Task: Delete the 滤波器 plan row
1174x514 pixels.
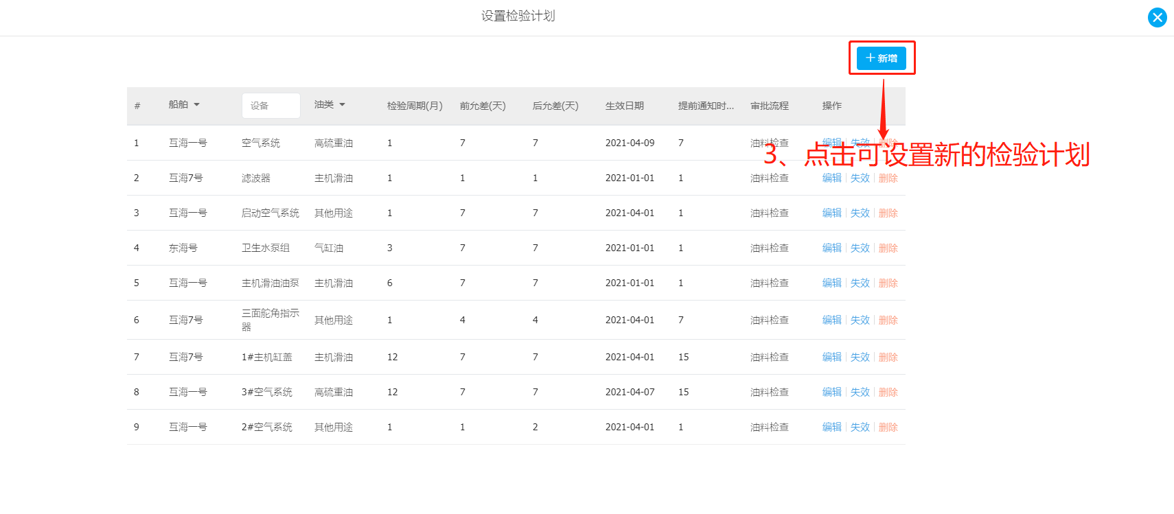Action: click(x=888, y=178)
